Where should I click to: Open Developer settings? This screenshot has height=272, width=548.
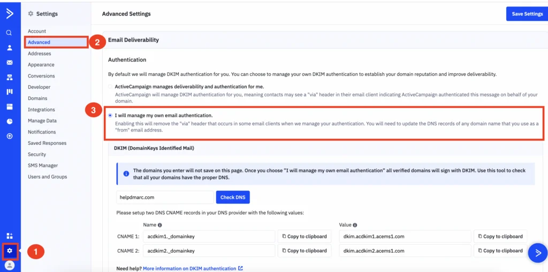click(x=39, y=87)
